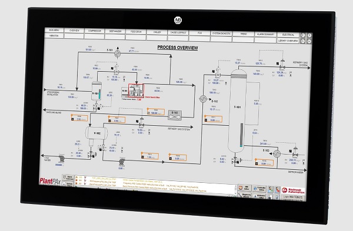The image size is (353, 231).
Task: Click the navigate-up arrow icon
Action: [303, 41]
